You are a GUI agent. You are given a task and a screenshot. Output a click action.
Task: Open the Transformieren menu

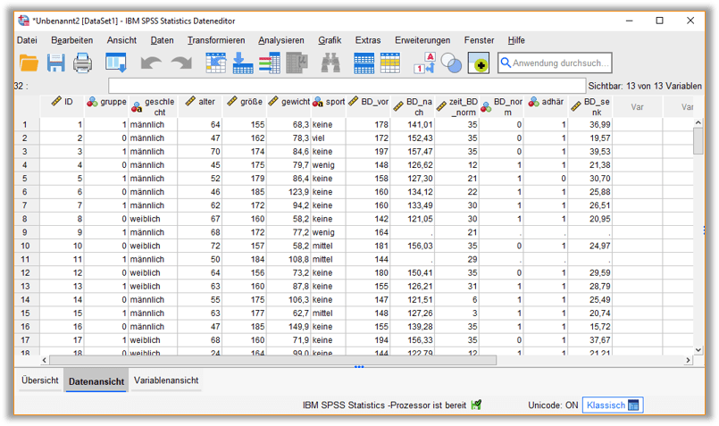point(216,40)
